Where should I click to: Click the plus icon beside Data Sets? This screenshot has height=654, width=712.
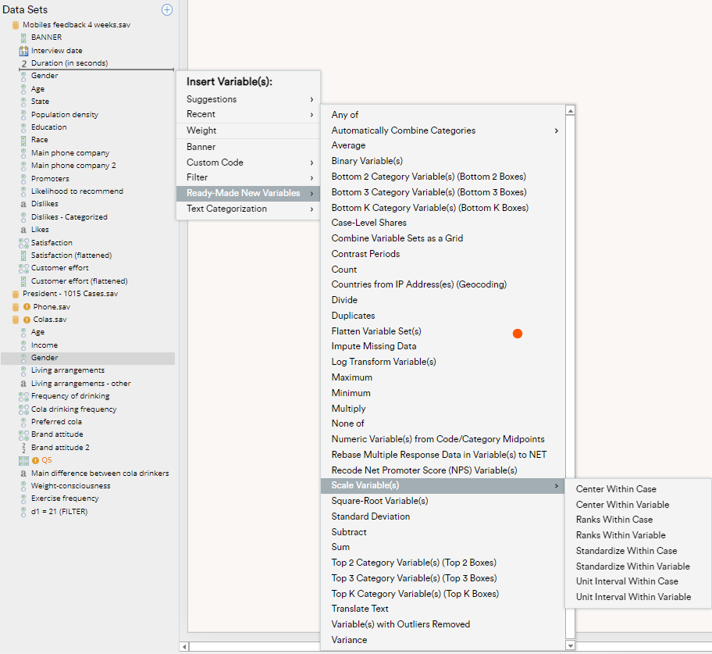(x=167, y=9)
